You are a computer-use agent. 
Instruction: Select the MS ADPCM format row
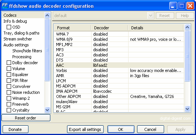[119, 86]
